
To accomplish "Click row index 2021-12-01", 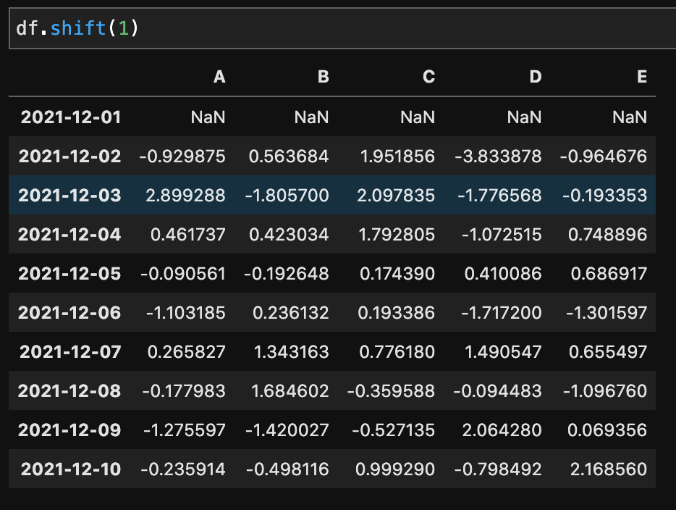I will pos(71,117).
